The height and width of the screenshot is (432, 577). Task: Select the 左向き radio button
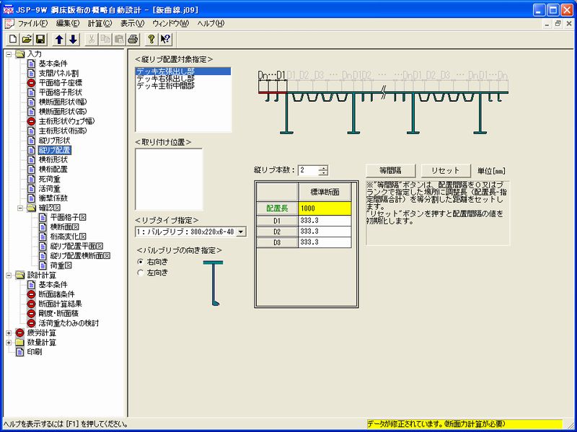point(140,272)
